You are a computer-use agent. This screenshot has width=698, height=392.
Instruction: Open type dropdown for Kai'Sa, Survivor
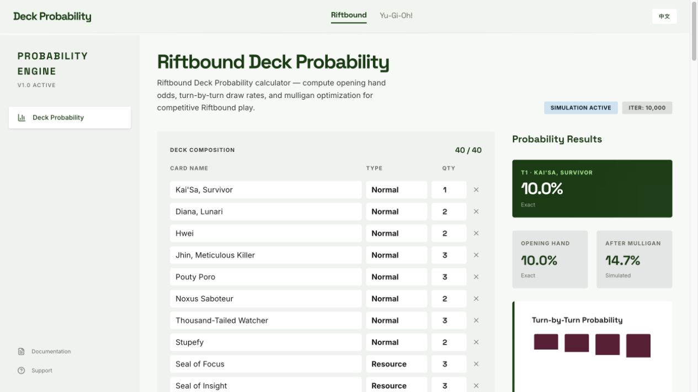[396, 190]
